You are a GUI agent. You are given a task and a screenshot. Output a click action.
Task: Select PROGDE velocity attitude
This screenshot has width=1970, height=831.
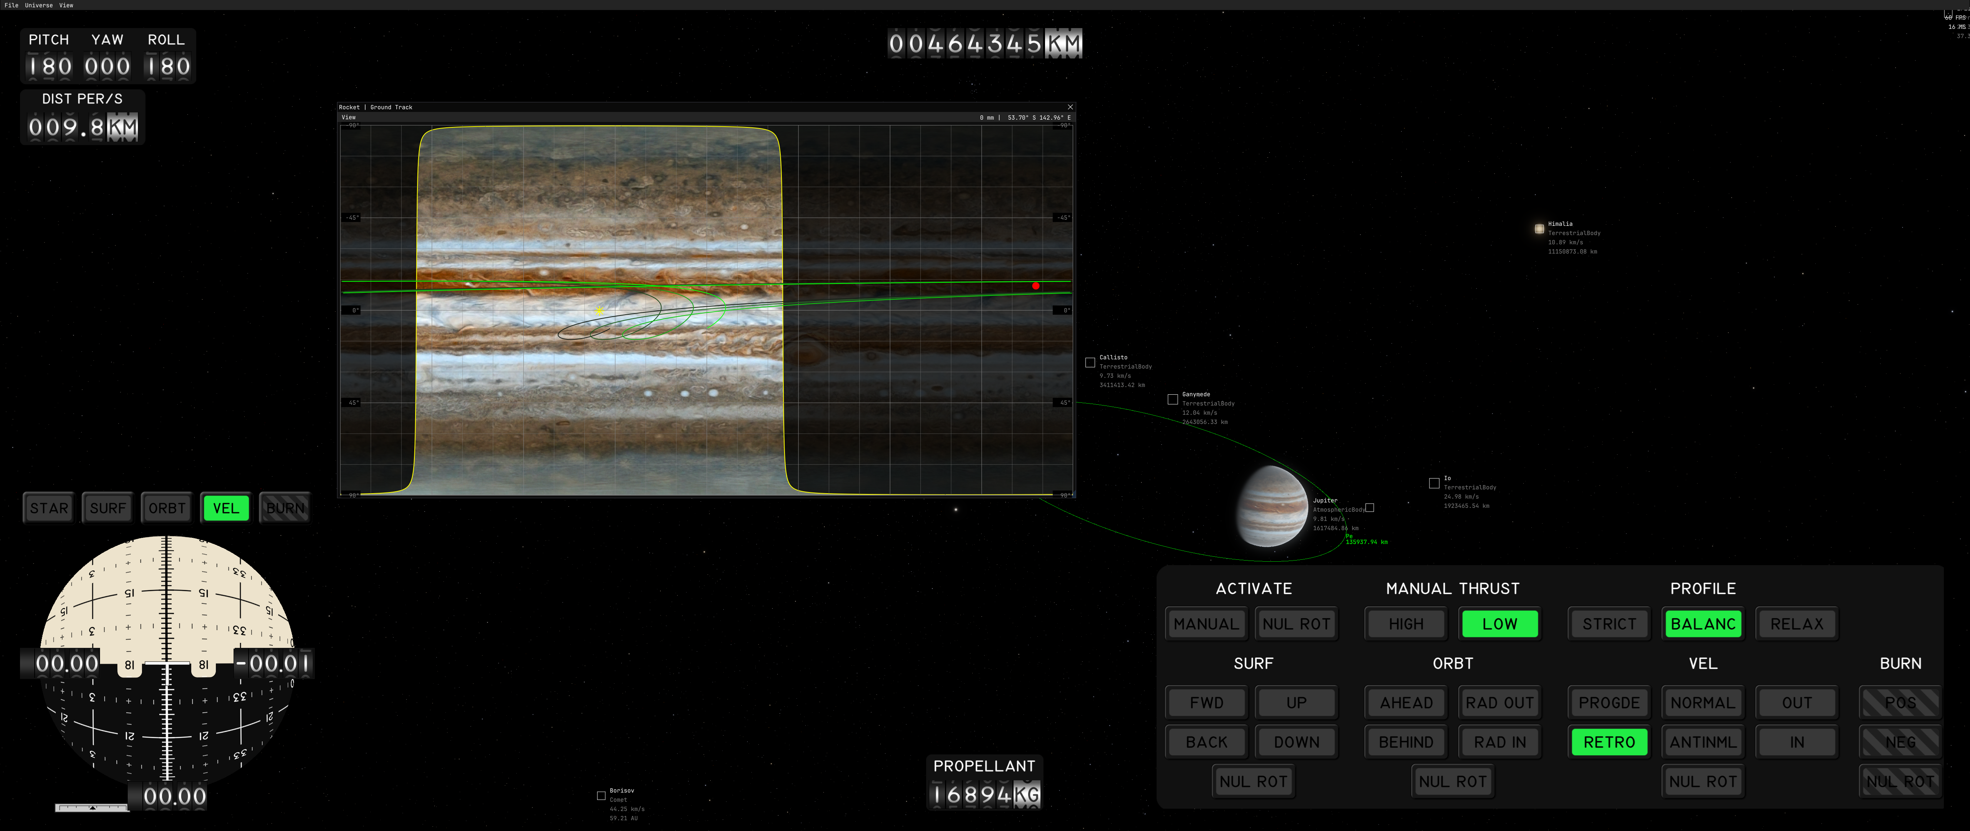[x=1609, y=703]
